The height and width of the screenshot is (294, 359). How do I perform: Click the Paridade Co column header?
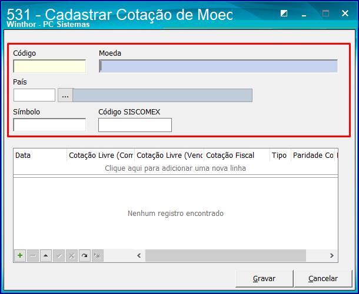pos(313,156)
